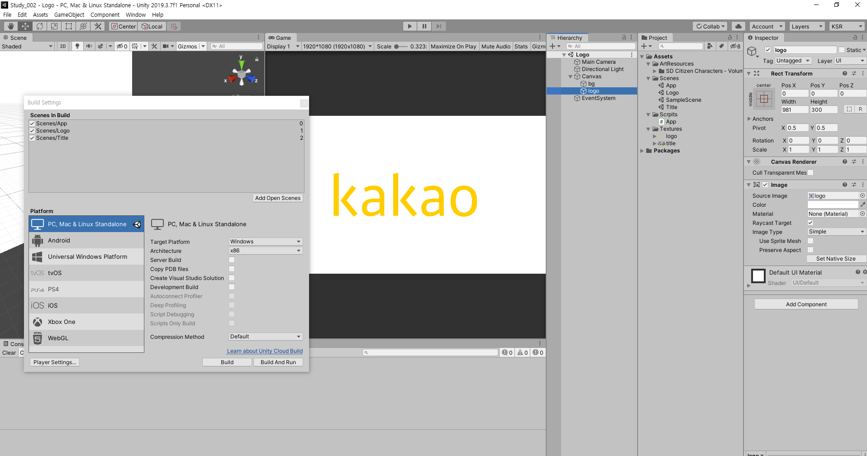Viewport: 867px width, 456px height.
Task: Toggle scene lighting bulb icon
Action: 77,46
